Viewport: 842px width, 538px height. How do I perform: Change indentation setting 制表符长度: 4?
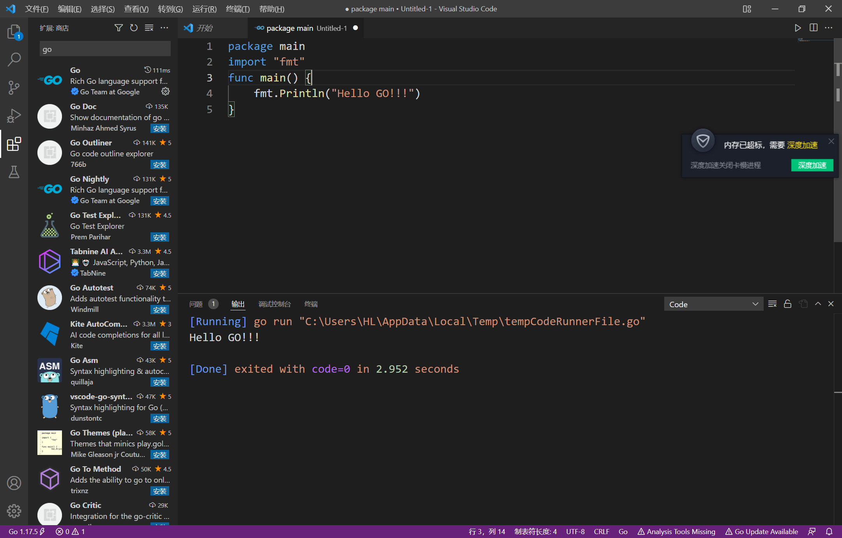(536, 531)
